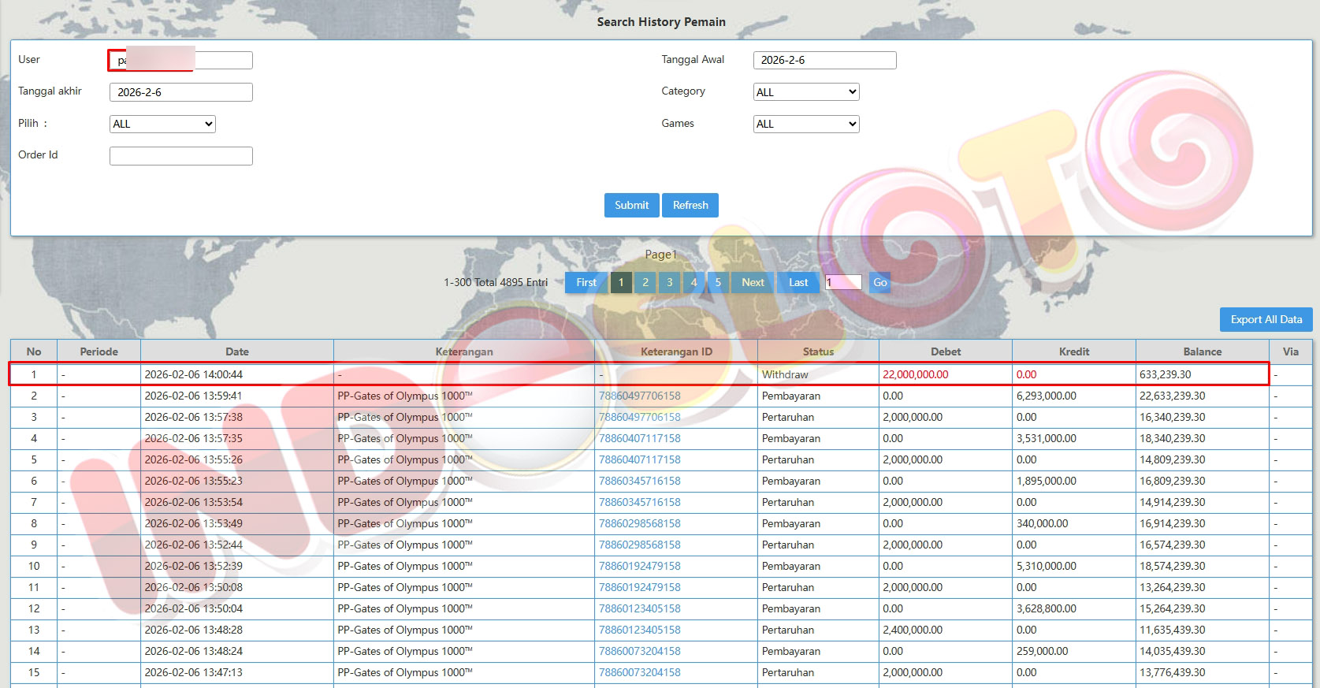Export all data to file

[1266, 319]
